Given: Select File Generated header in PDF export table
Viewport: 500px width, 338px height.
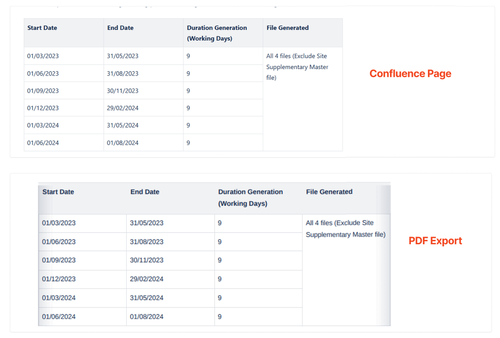Looking at the screenshot, I should [x=346, y=198].
